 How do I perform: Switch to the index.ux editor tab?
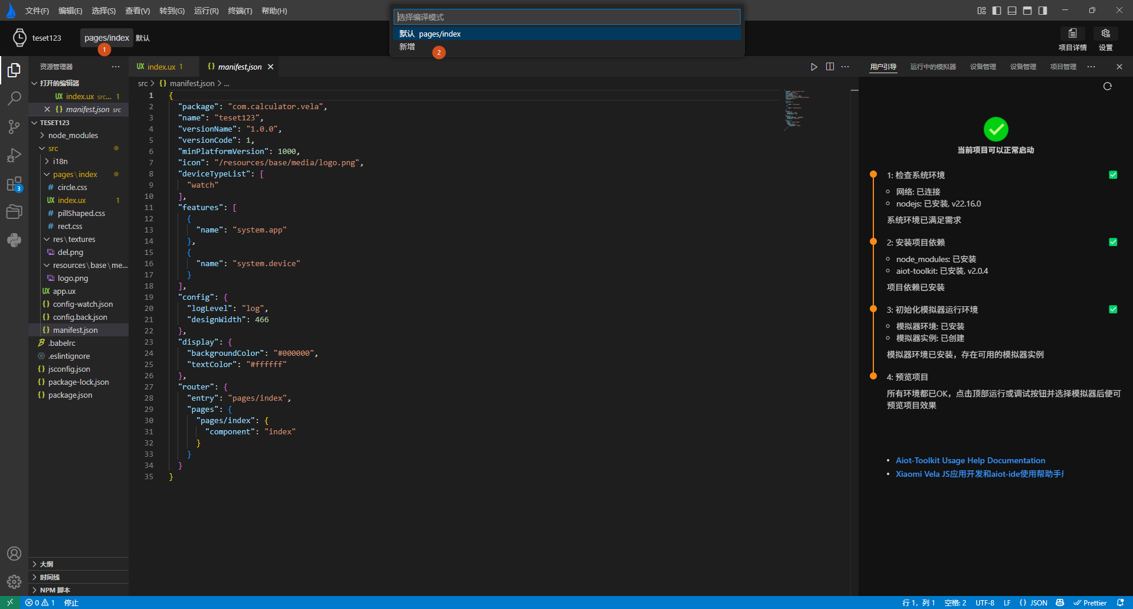click(x=161, y=67)
